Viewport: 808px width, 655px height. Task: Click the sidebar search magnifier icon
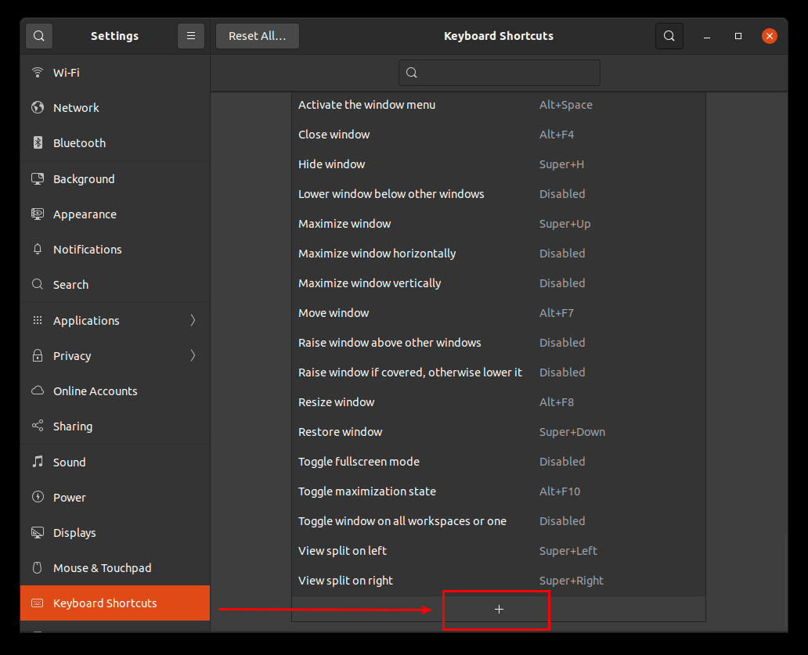[38, 35]
